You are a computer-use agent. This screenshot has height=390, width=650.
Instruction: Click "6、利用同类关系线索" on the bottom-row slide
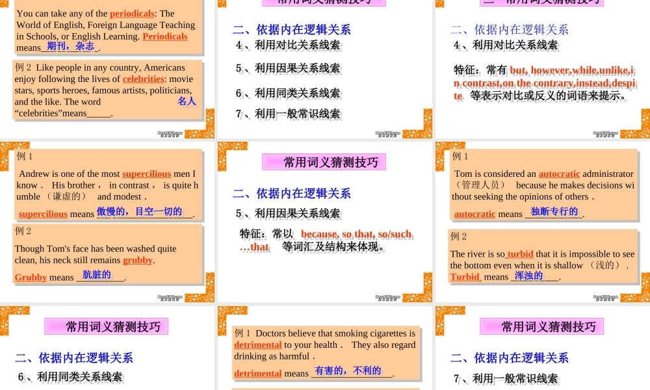click(x=70, y=377)
